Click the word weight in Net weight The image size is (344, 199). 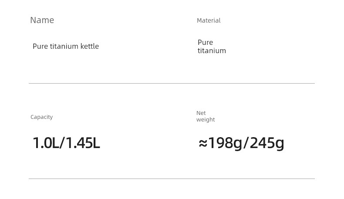pos(206,120)
